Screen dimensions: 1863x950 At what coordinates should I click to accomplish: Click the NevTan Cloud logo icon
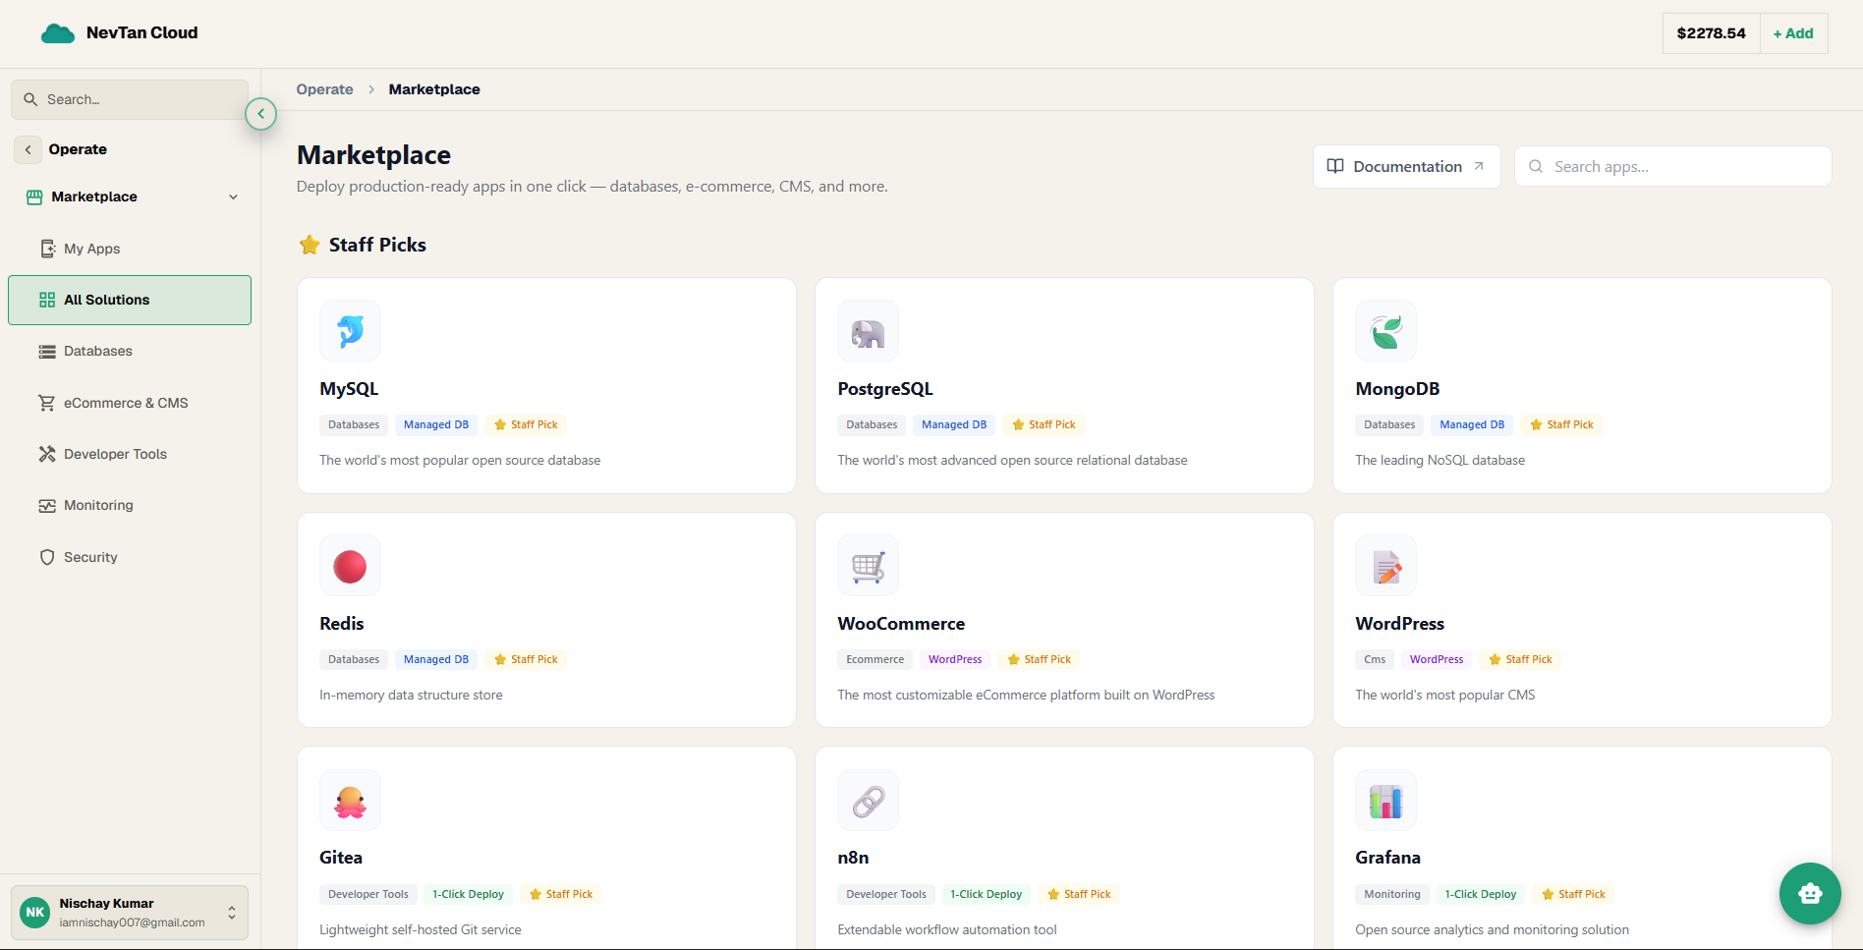point(57,33)
